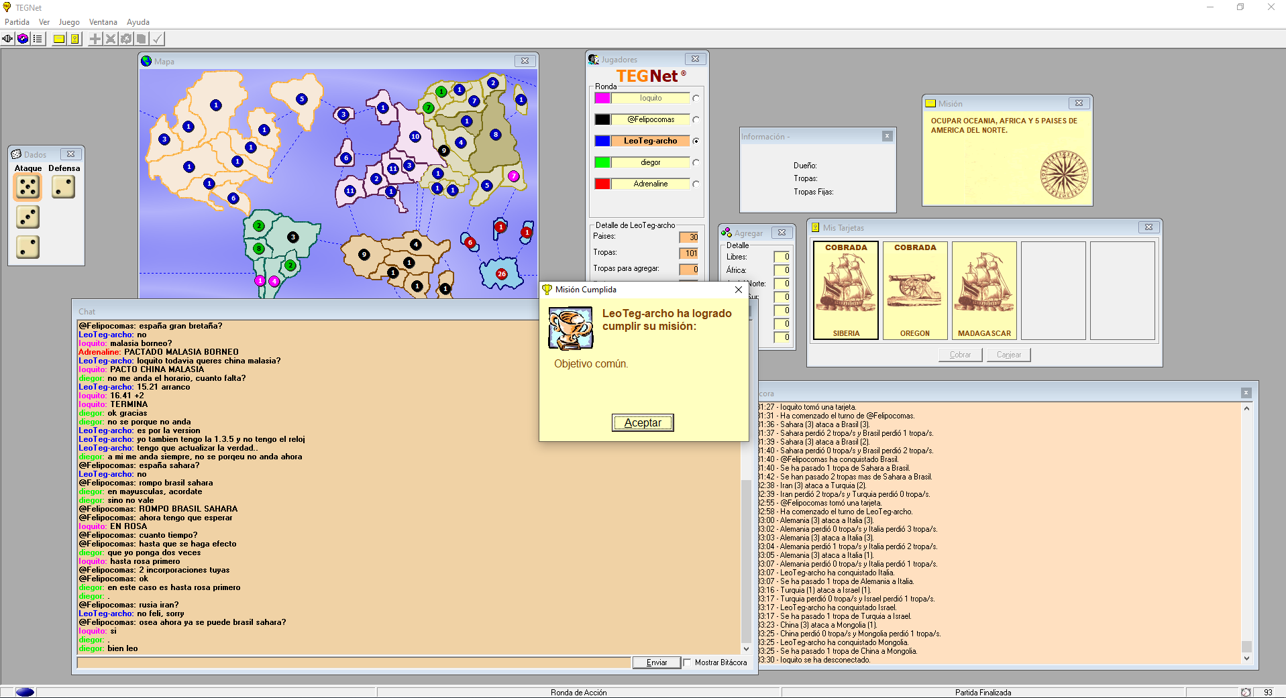This screenshot has width=1286, height=698.
Task: Click the plug connection icon in toolbar
Action: point(8,39)
